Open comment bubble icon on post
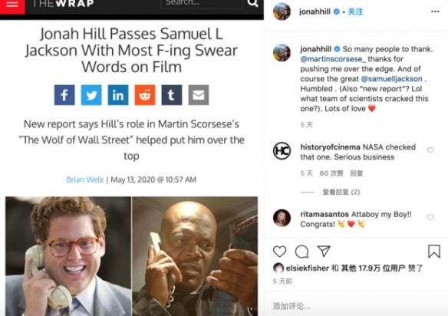The image size is (448, 316). click(301, 252)
